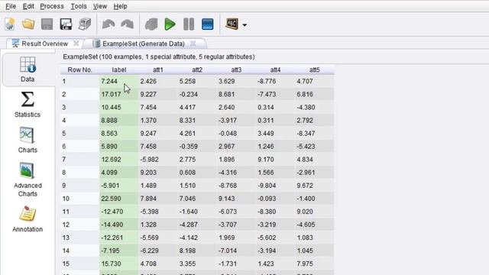Open the Process menu
The image size is (489, 275).
click(x=52, y=6)
